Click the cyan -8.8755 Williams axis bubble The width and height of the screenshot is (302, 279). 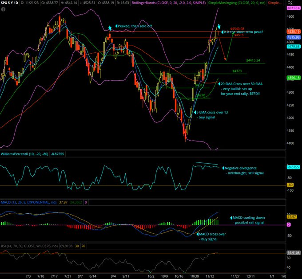click(293, 167)
